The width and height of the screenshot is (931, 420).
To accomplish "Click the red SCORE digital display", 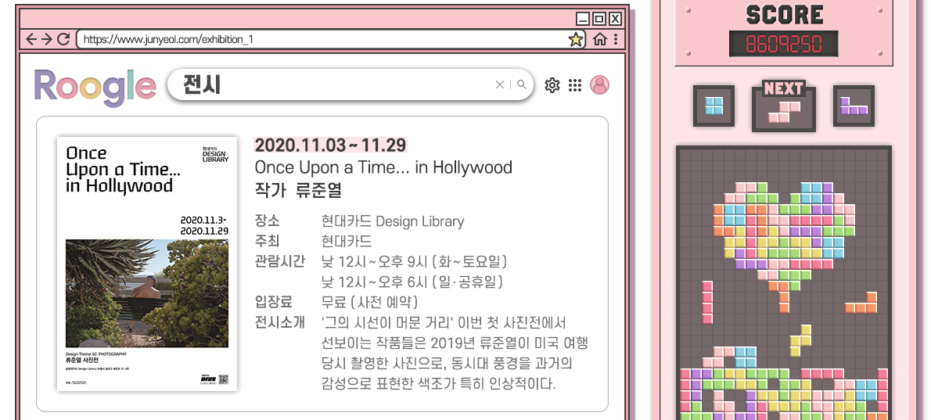I will pyautogui.click(x=784, y=44).
